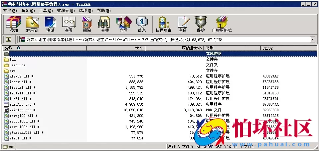Screen dimensions: 319x151
Task: Click the 添加 (Add) toolbar icon
Action: click(14, 24)
